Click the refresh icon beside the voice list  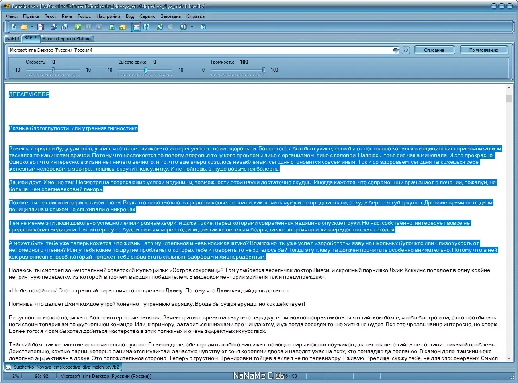(x=406, y=50)
